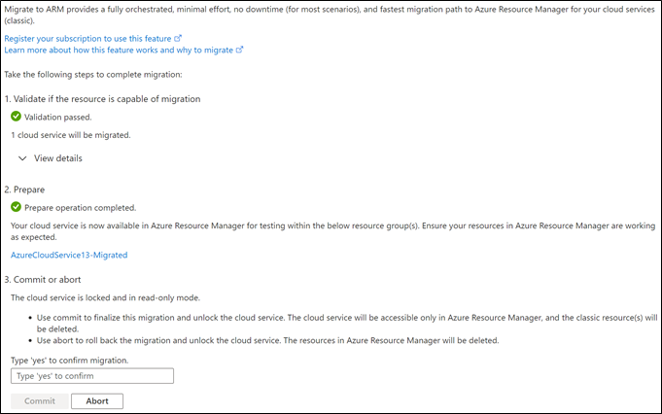662x414 pixels.
Task: Click the View details label
Action: point(58,158)
